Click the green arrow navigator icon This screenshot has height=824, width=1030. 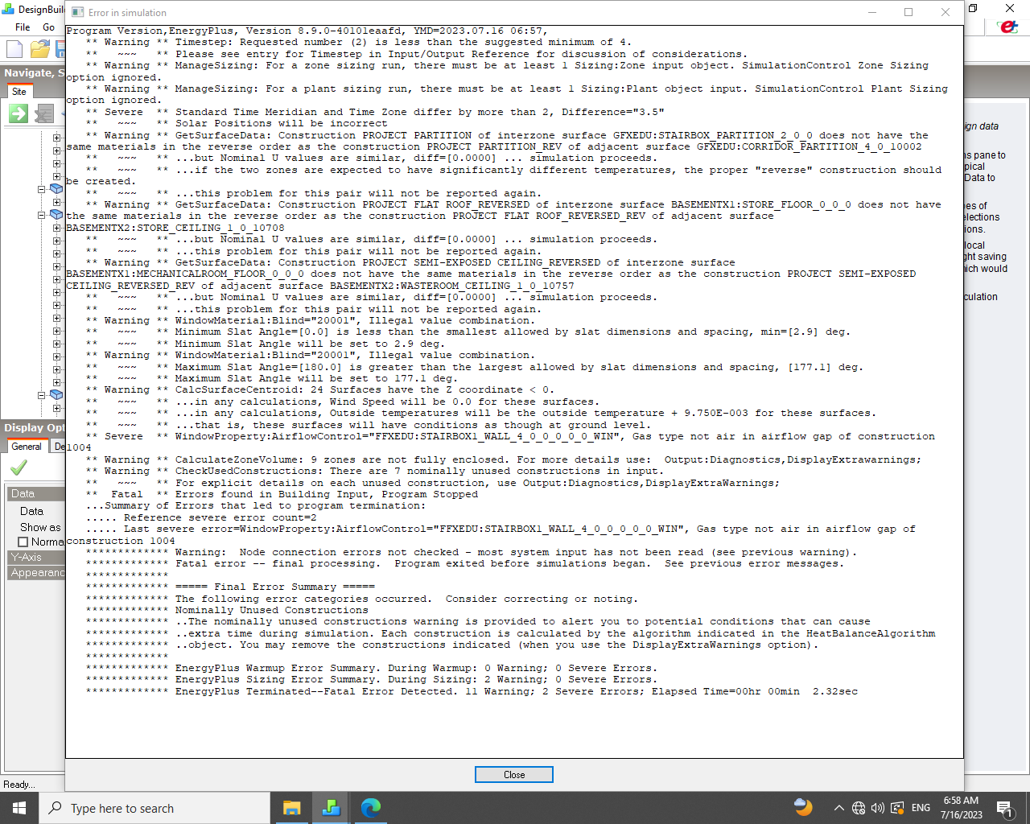[x=18, y=113]
